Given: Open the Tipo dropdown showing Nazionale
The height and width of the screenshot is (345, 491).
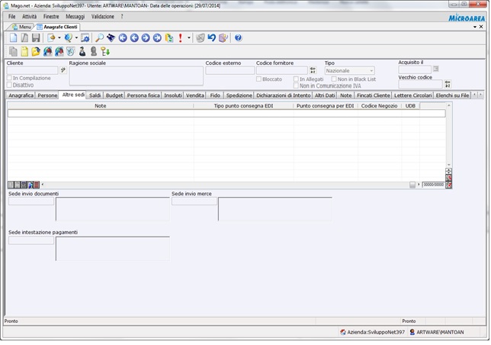Looking at the screenshot, I should tap(350, 71).
